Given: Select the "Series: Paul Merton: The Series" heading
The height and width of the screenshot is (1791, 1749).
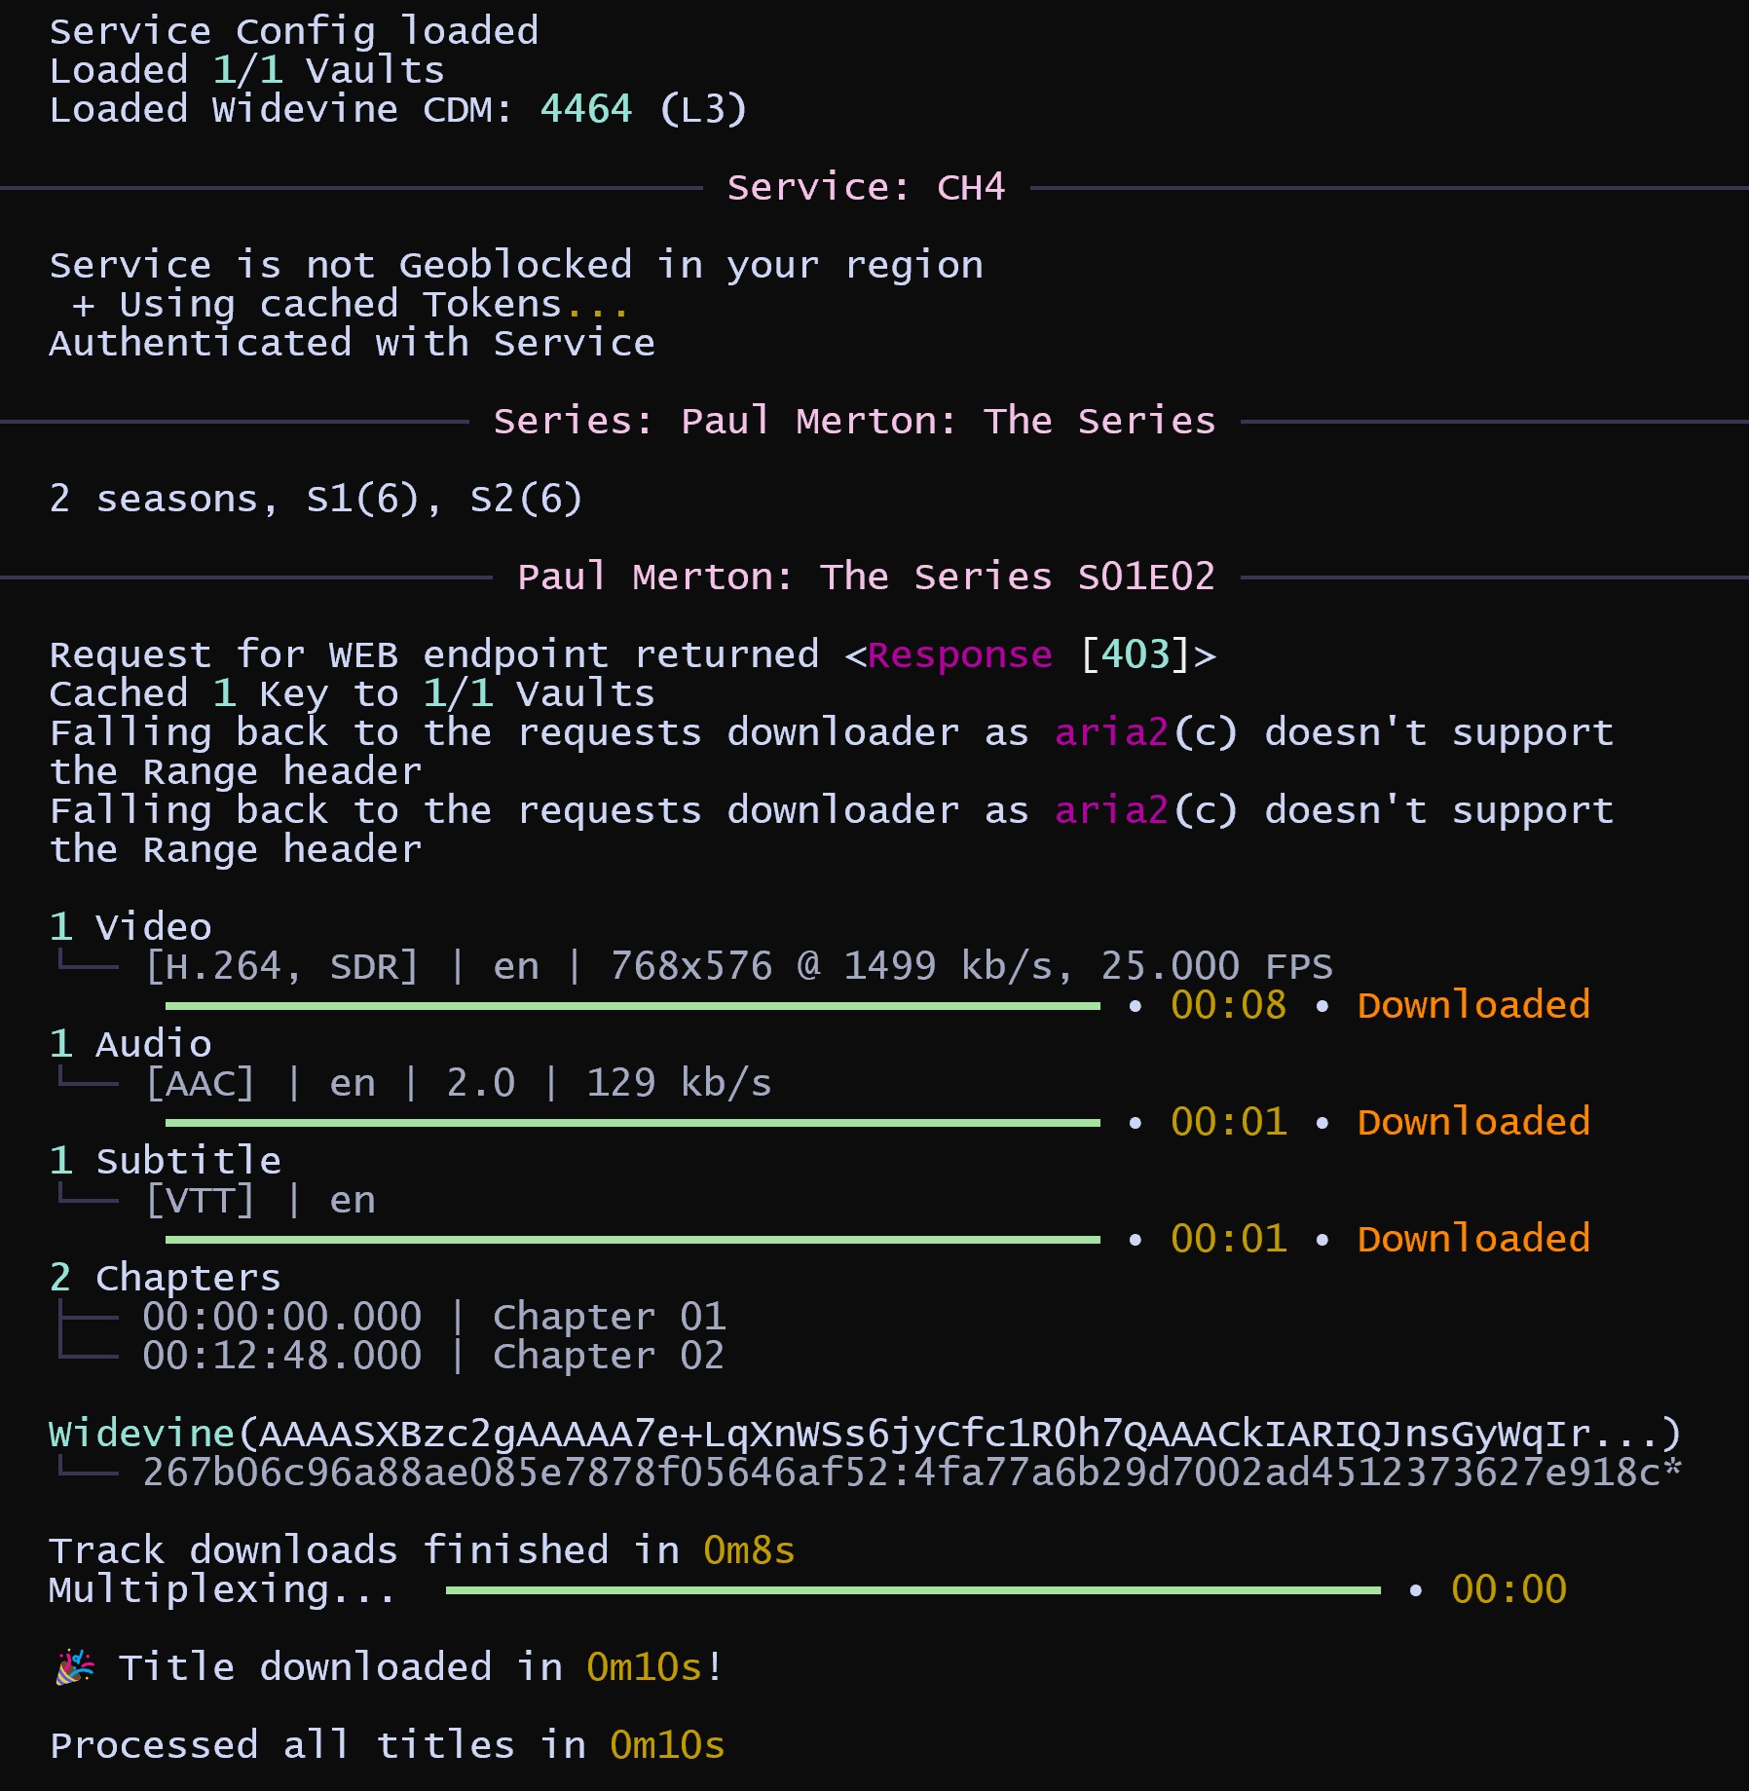Looking at the screenshot, I should click(x=854, y=421).
